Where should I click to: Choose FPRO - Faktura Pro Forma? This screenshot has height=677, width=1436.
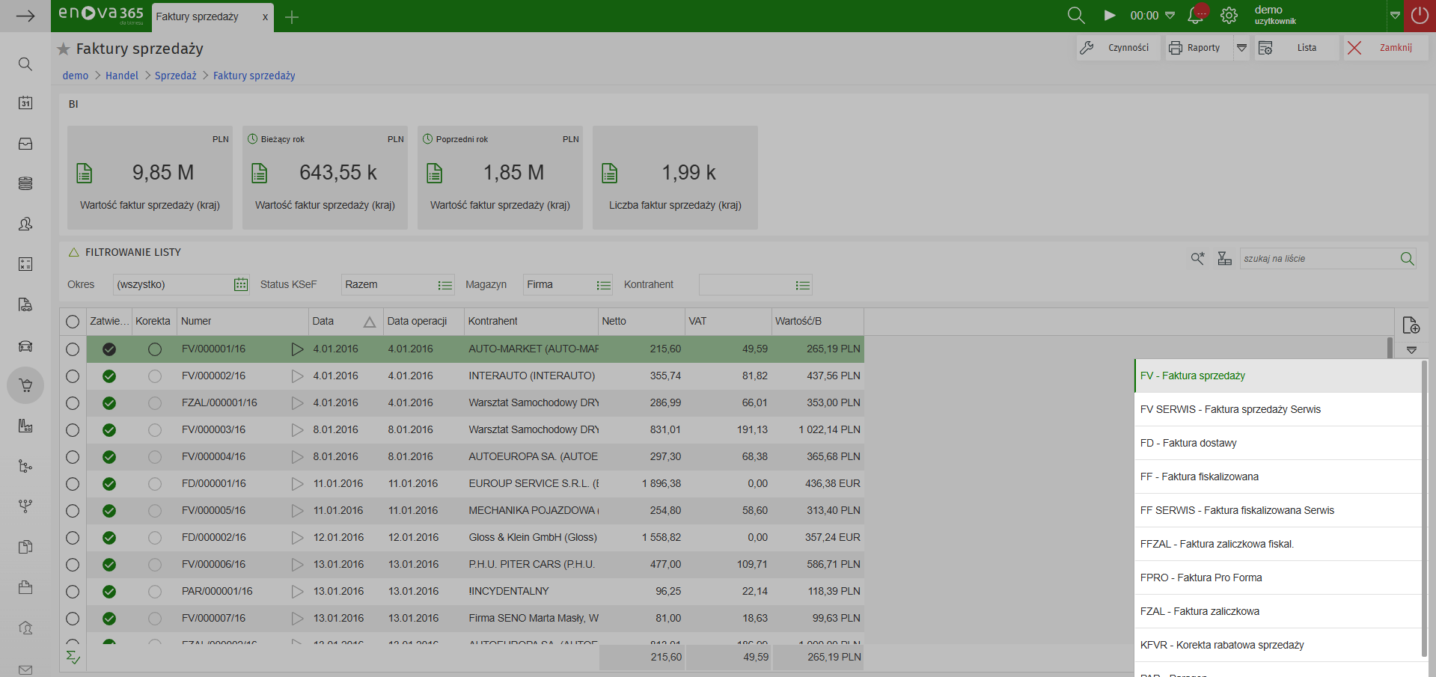(1201, 578)
